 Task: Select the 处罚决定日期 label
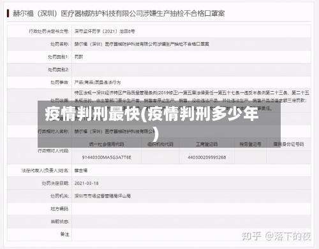coord(56,183)
